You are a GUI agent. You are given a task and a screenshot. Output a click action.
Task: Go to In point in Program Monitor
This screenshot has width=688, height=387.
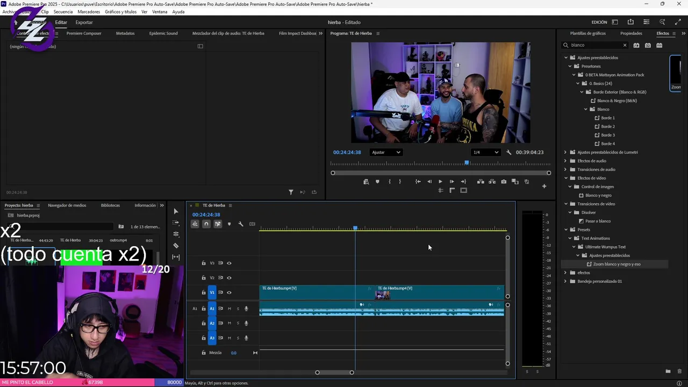click(418, 182)
